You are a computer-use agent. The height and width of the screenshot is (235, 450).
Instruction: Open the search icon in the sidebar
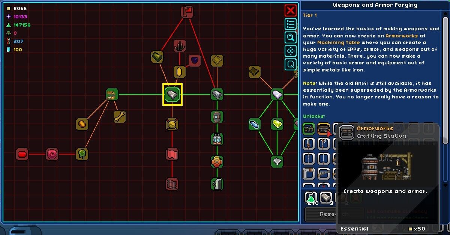[x=290, y=64]
